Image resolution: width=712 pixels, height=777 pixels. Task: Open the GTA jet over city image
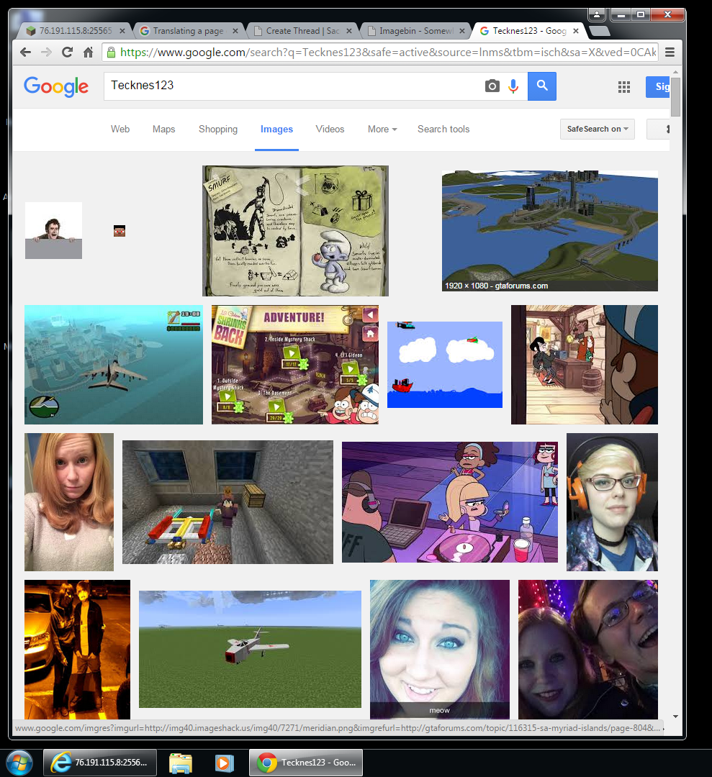[114, 365]
